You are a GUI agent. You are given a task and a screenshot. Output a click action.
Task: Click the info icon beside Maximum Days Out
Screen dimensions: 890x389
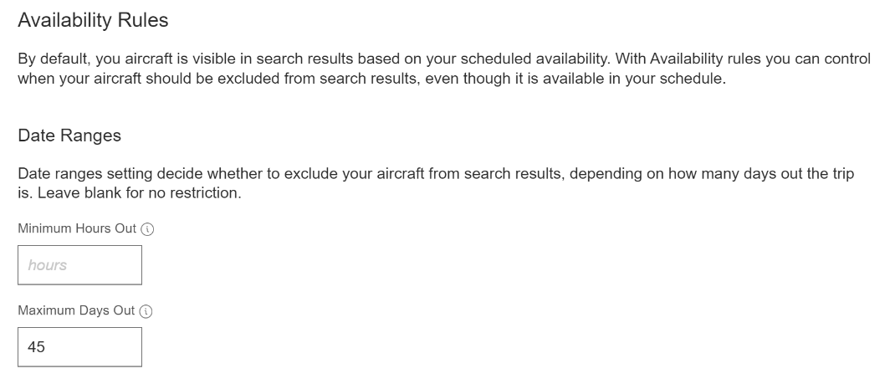pos(146,311)
